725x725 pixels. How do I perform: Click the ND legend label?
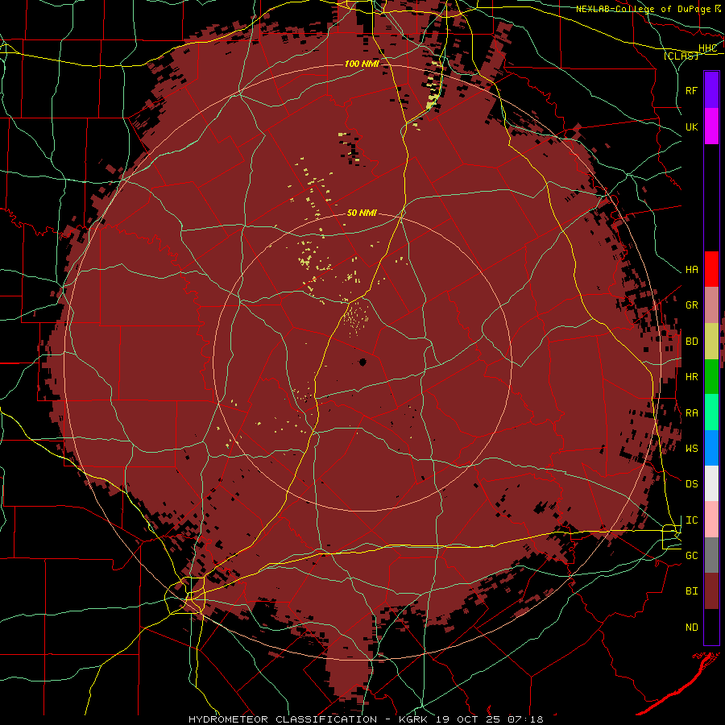691,628
